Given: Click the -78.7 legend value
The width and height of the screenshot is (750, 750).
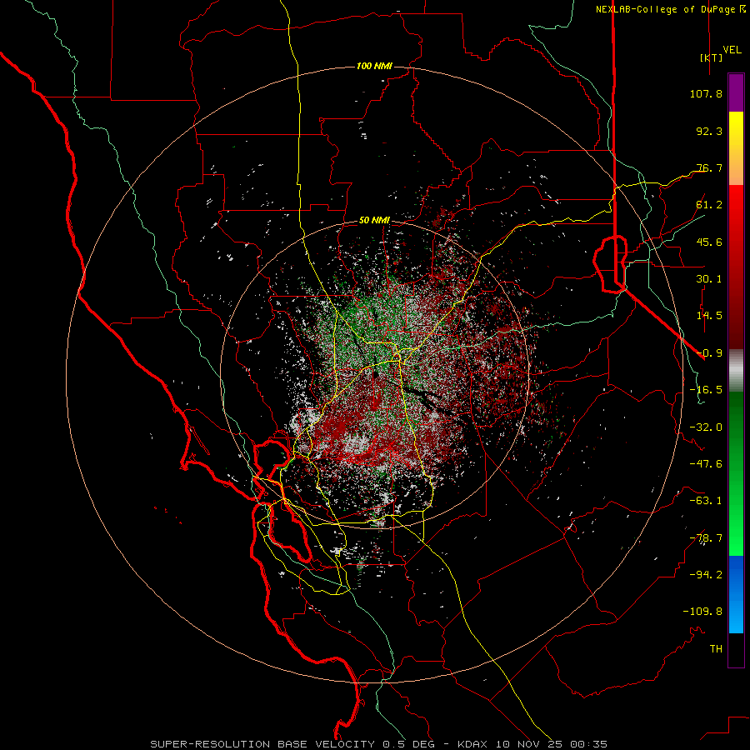Looking at the screenshot, I should (706, 538).
